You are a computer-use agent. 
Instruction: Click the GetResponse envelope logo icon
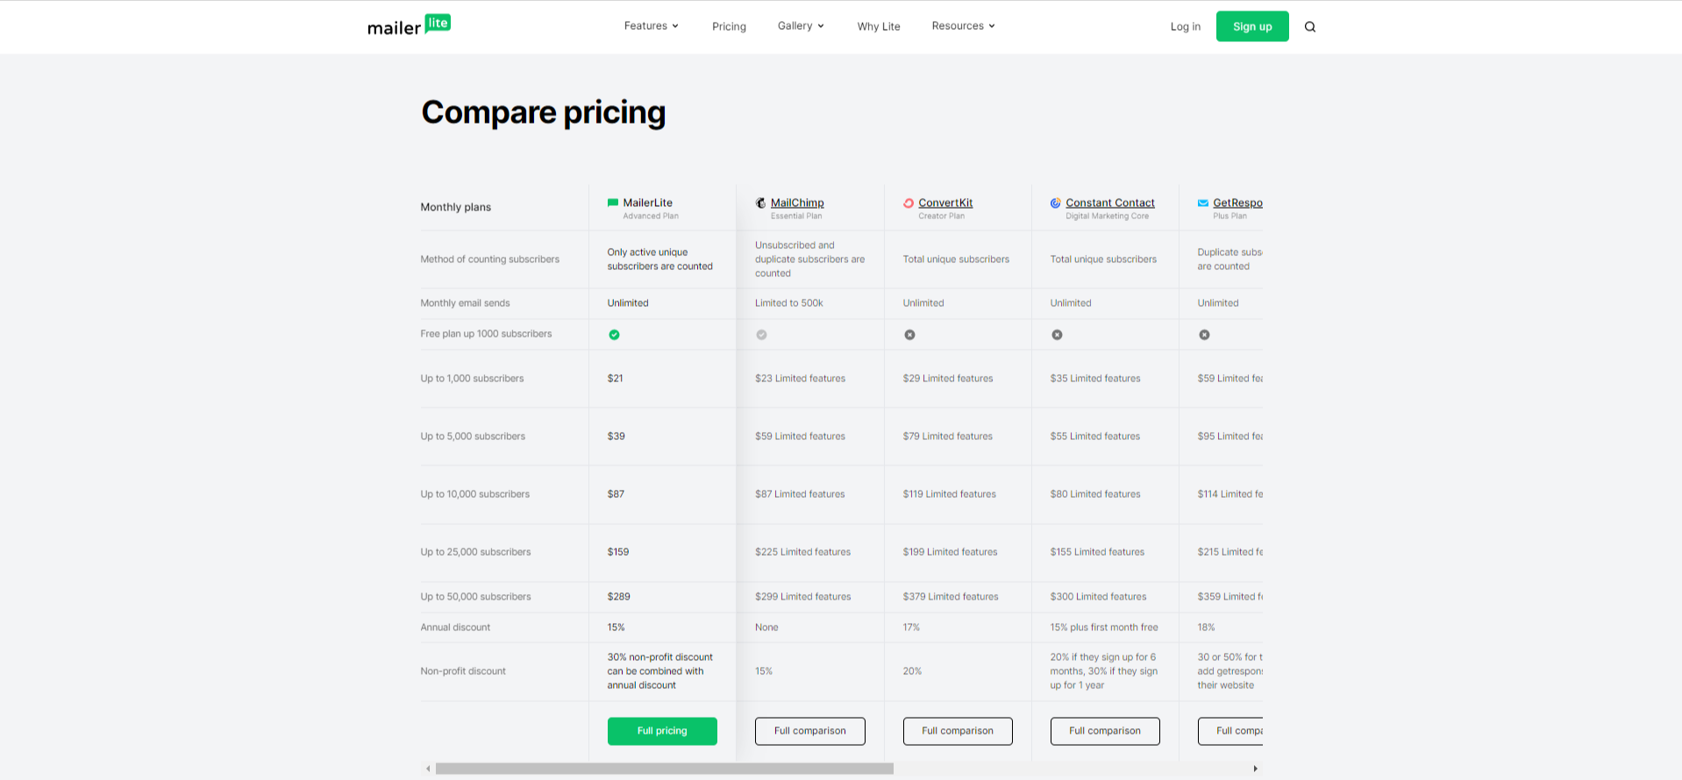1203,202
